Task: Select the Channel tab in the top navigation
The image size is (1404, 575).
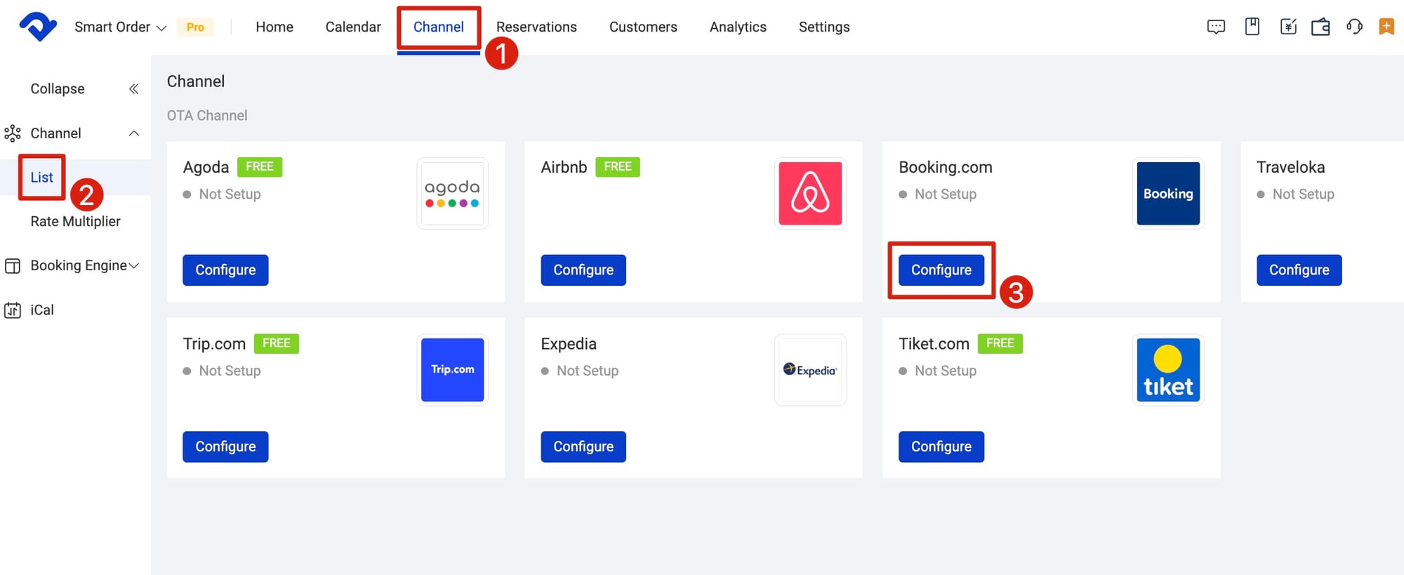Action: pos(439,27)
